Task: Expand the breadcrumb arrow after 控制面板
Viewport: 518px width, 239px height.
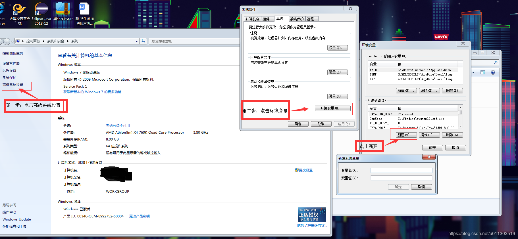Action: click(x=44, y=41)
